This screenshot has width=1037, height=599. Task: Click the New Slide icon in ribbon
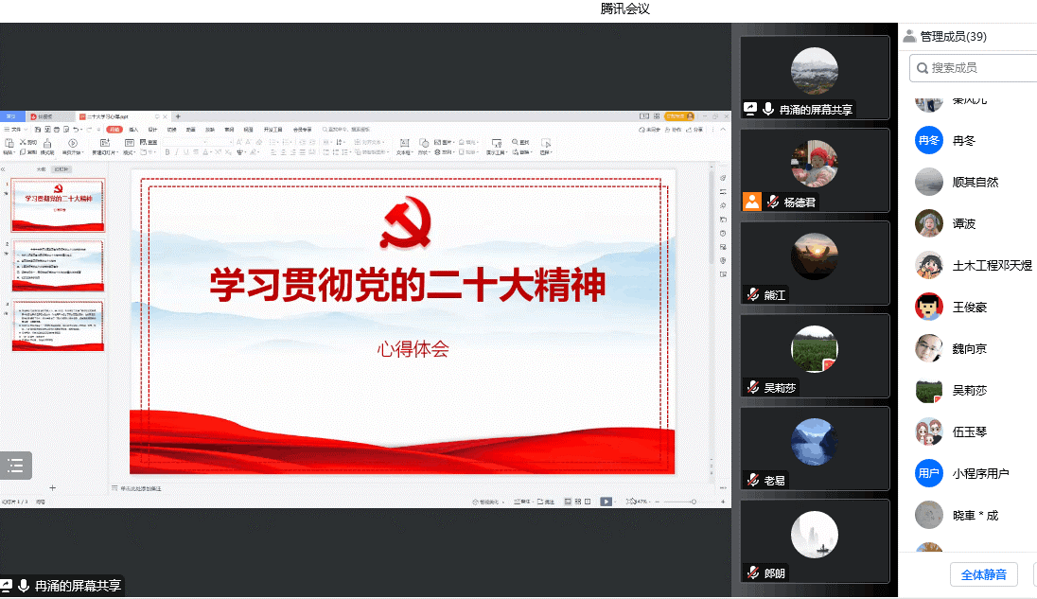(x=104, y=143)
